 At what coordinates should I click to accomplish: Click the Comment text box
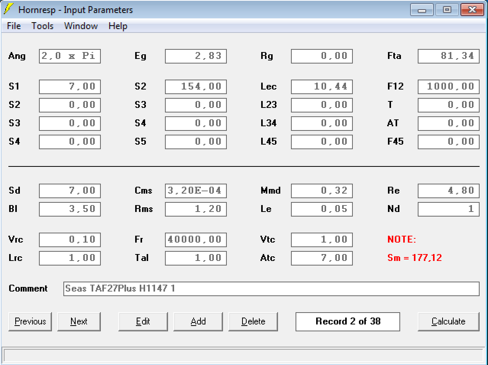pyautogui.click(x=271, y=288)
